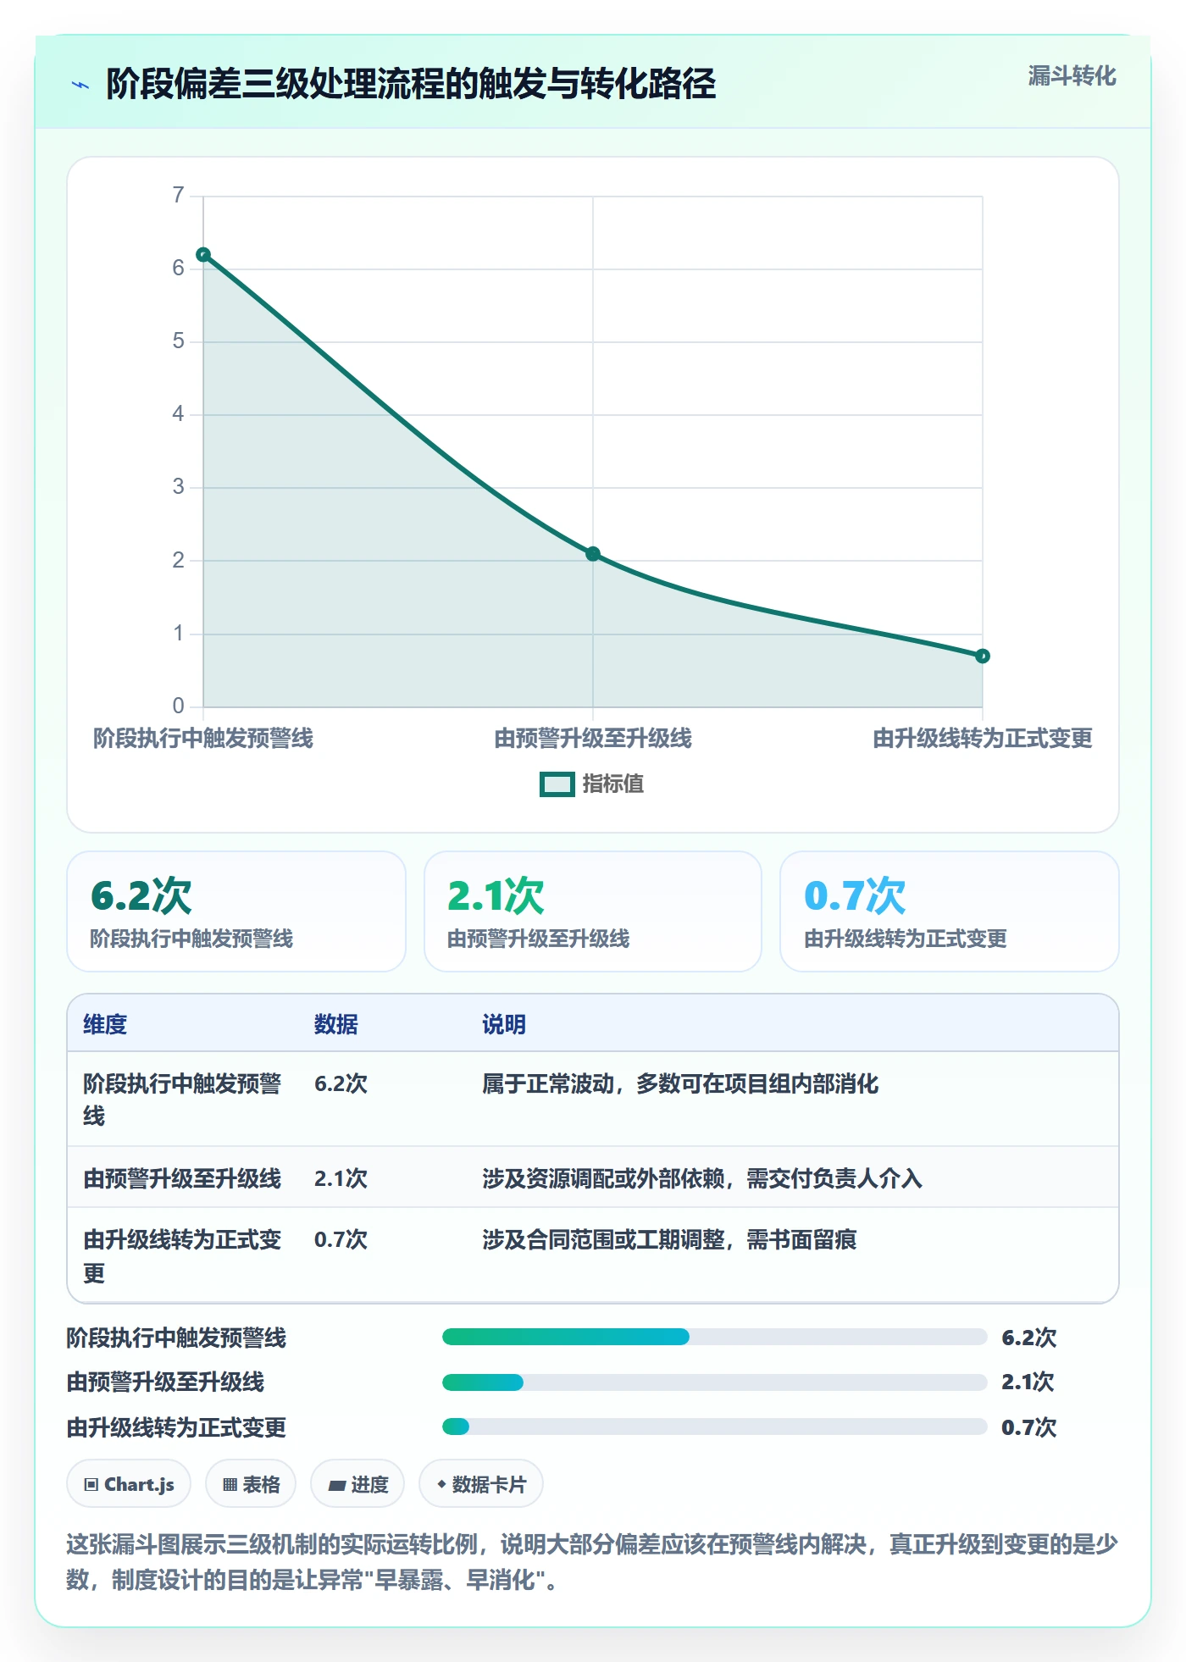The width and height of the screenshot is (1186, 1662).
Task: Select the 6.2次 data card
Action: click(x=236, y=911)
